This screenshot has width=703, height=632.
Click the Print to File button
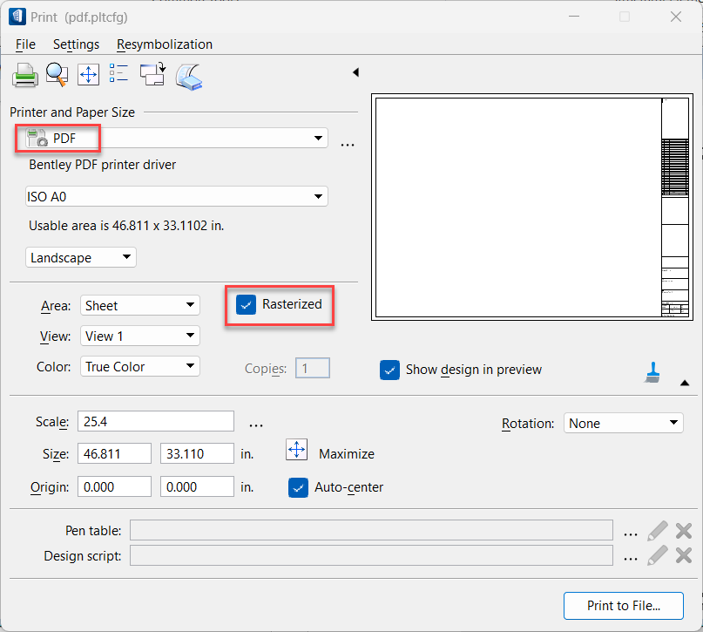point(623,605)
